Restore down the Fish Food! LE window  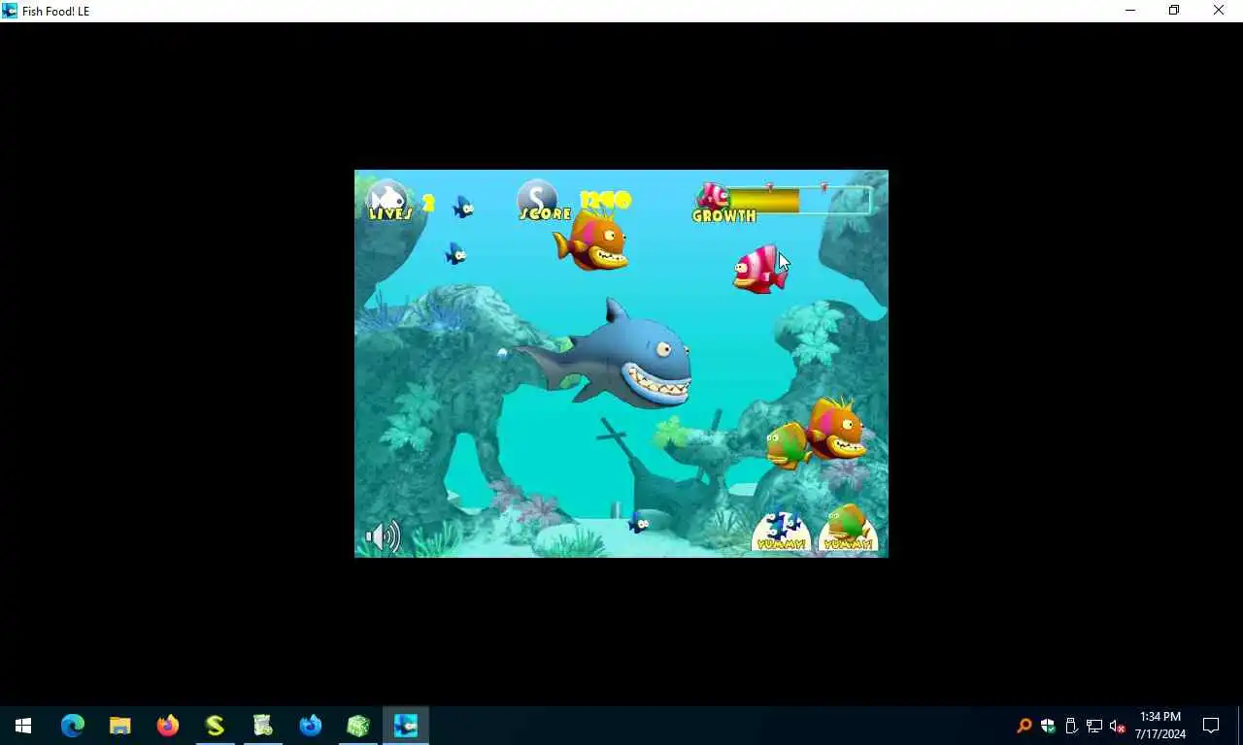[1174, 11]
